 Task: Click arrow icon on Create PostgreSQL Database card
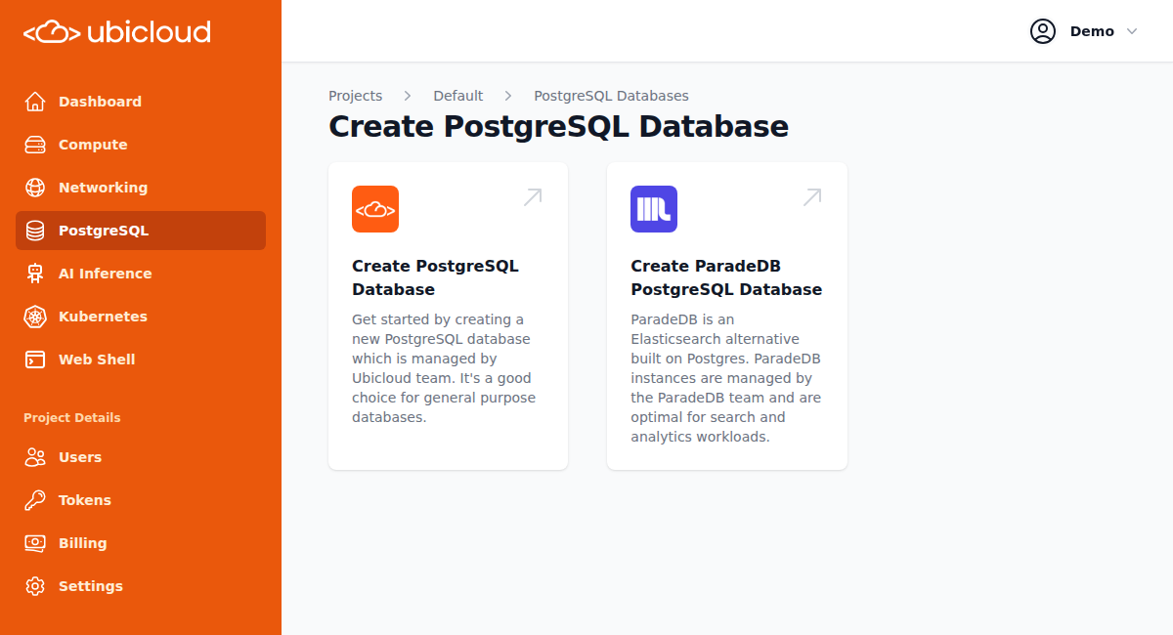533,197
